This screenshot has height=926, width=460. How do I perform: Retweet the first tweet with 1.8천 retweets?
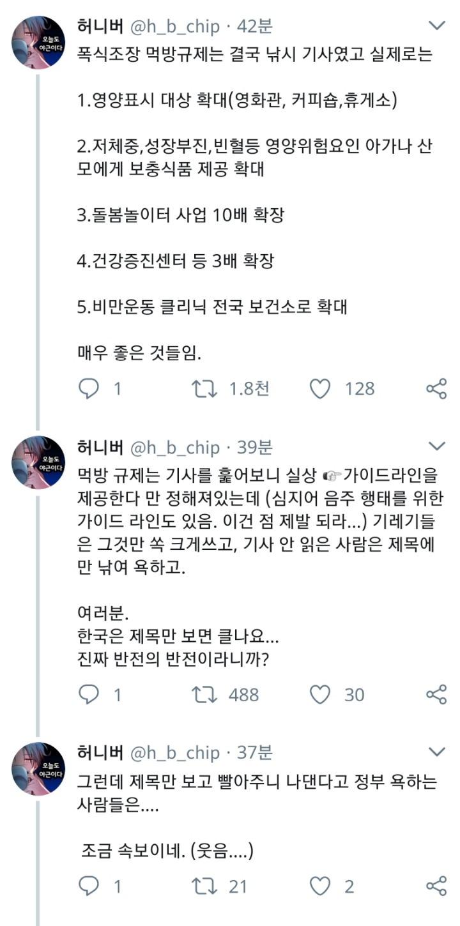coord(205,388)
